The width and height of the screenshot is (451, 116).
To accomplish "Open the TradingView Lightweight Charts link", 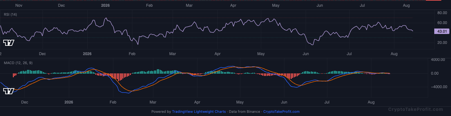I will [x=199, y=112].
